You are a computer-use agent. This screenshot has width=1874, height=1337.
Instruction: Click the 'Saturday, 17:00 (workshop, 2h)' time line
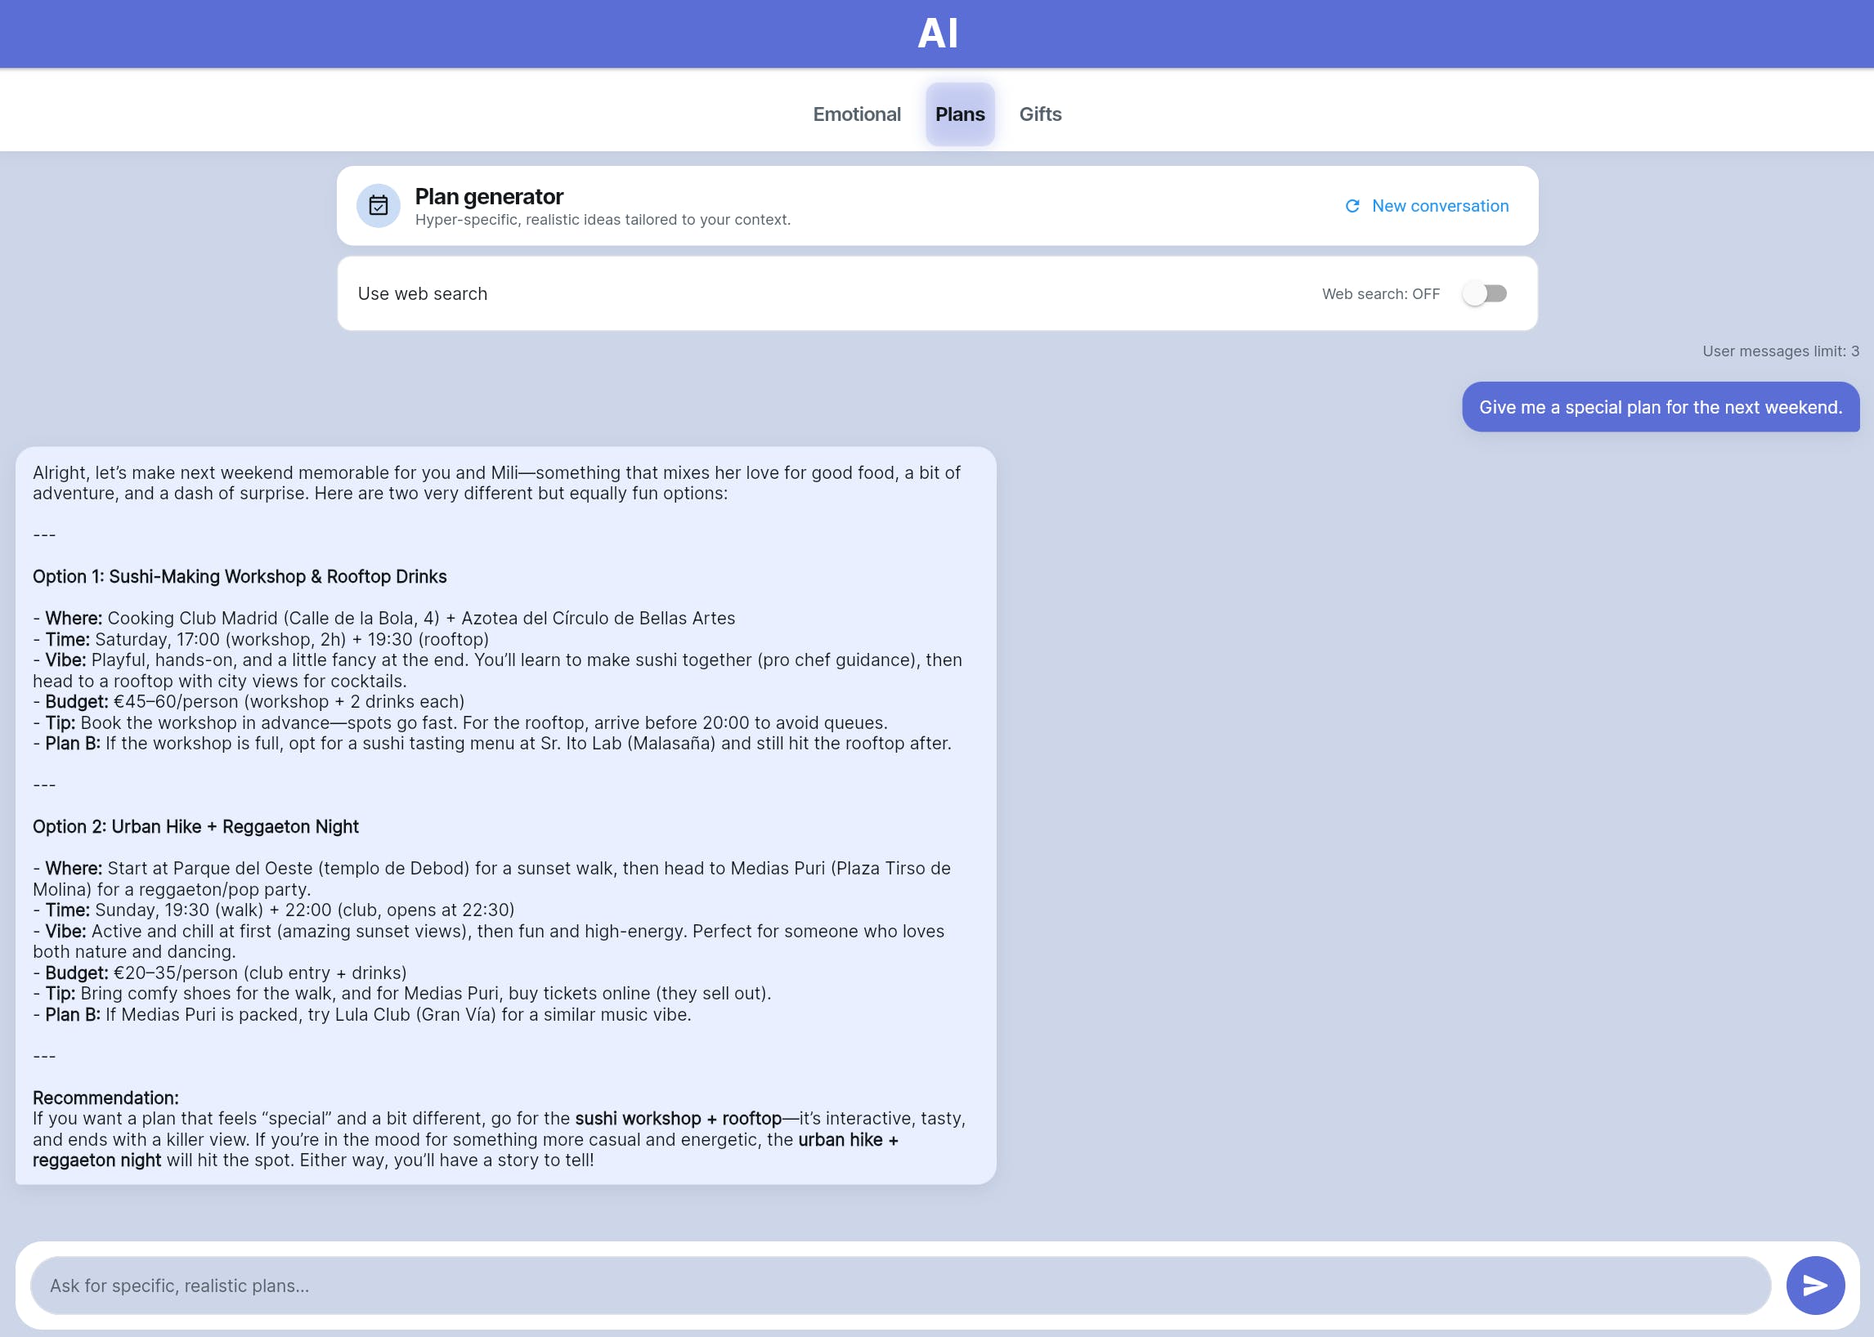click(261, 639)
